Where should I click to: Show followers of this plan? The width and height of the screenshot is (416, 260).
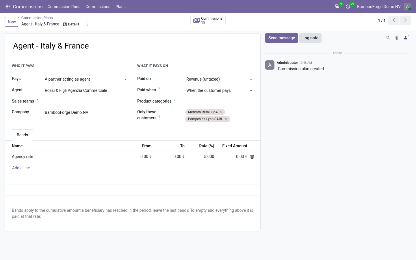point(406,38)
